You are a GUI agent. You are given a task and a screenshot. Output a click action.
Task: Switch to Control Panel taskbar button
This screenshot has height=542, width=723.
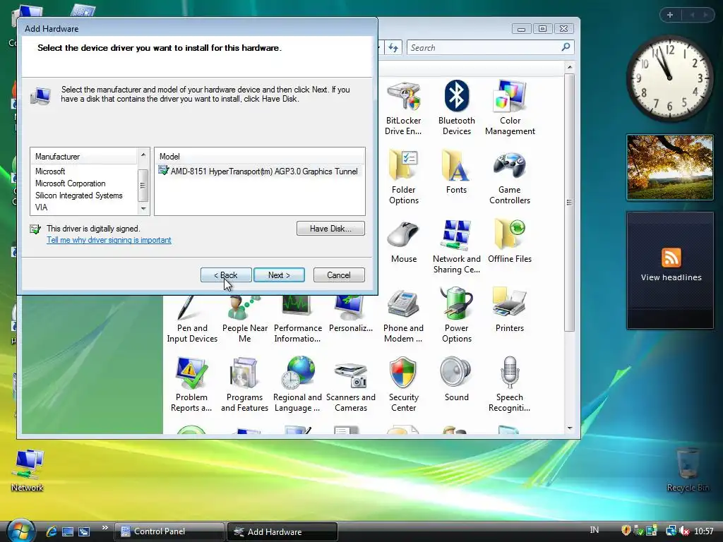click(x=169, y=531)
